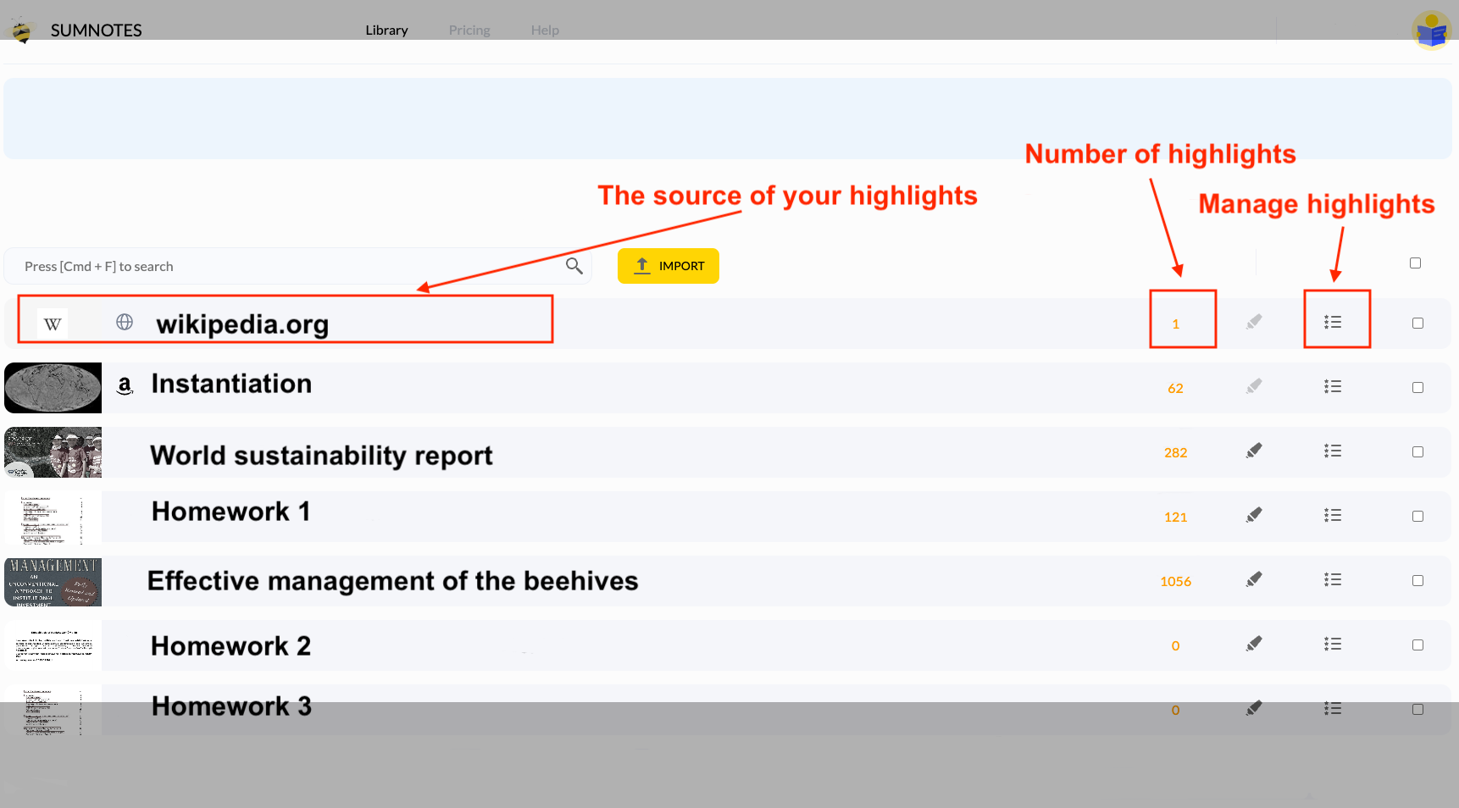Toggle the select-all checkbox above the list
The height and width of the screenshot is (808, 1459).
coord(1415,263)
